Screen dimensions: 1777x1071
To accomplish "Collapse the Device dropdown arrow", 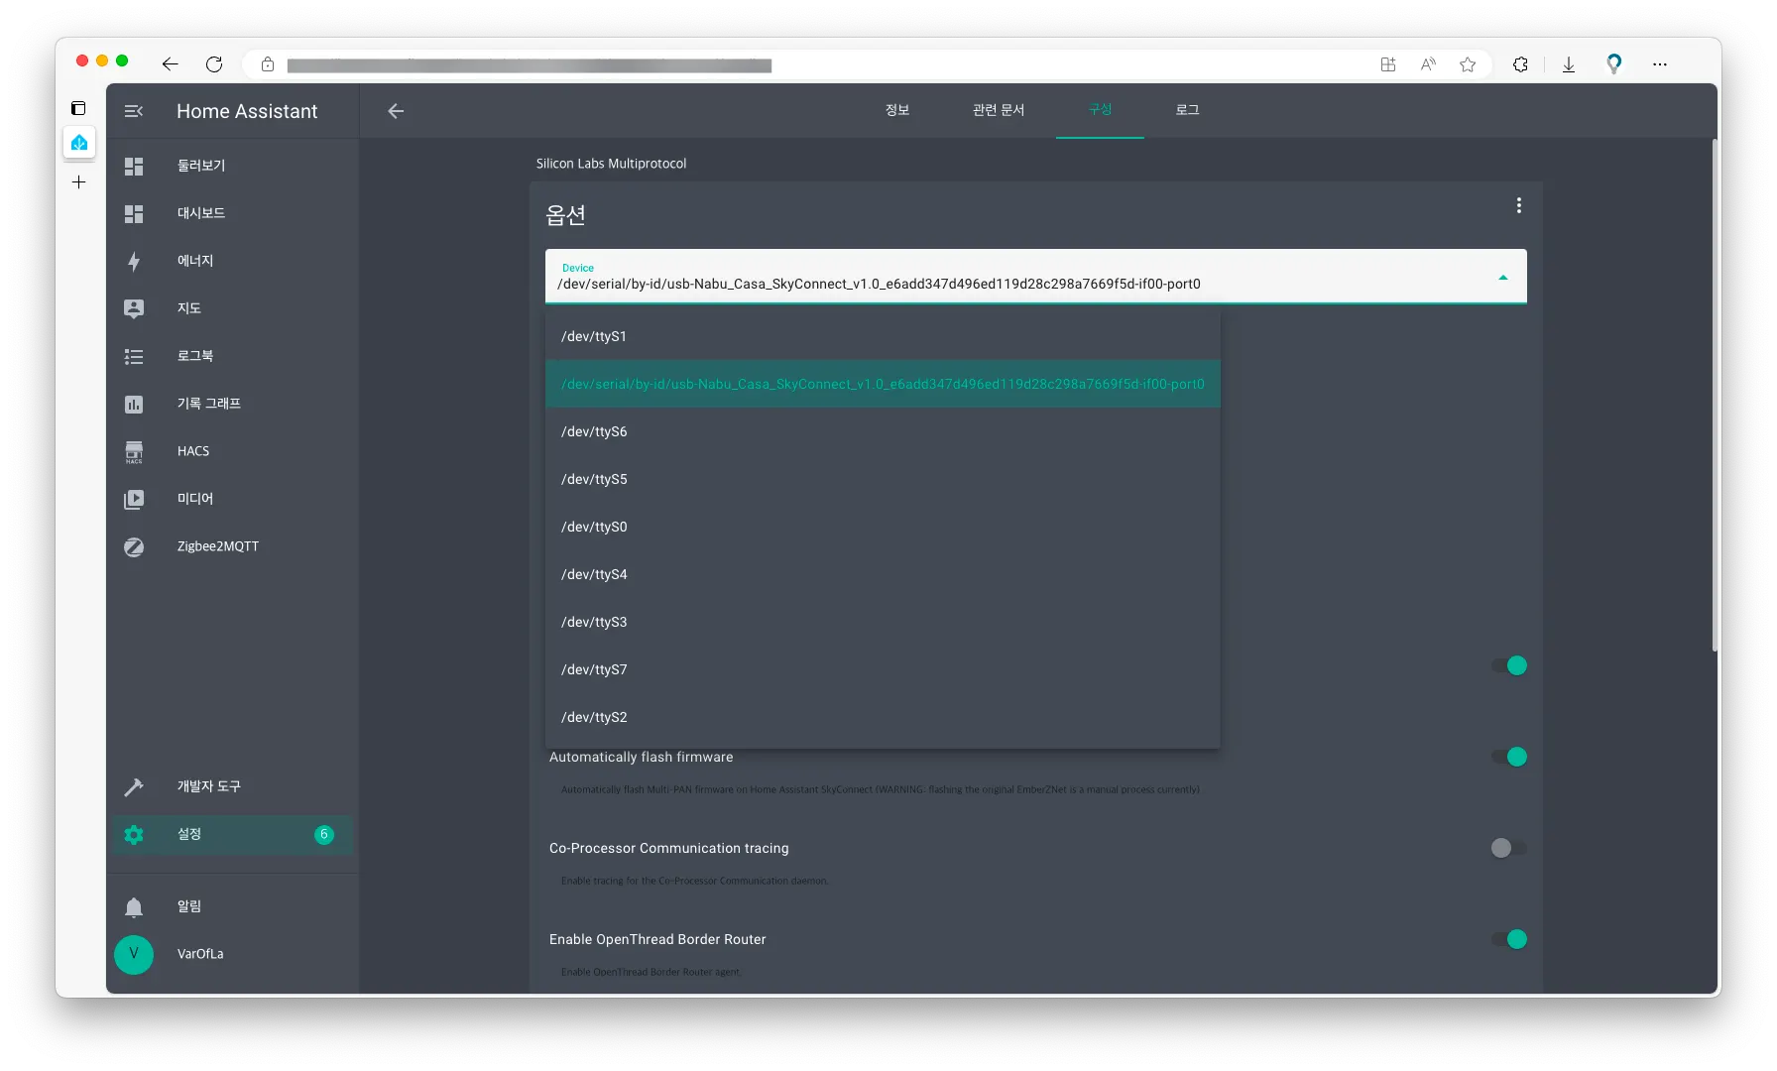I will pos(1503,278).
